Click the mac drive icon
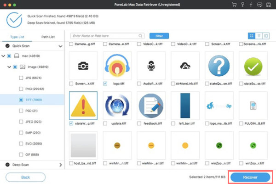This screenshot has height=184, width=276. (17, 56)
